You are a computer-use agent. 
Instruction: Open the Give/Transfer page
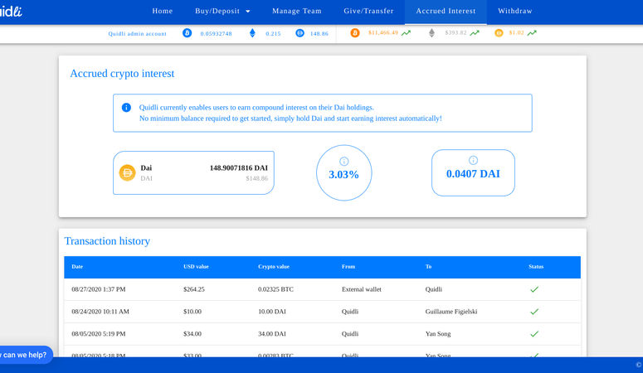click(368, 11)
